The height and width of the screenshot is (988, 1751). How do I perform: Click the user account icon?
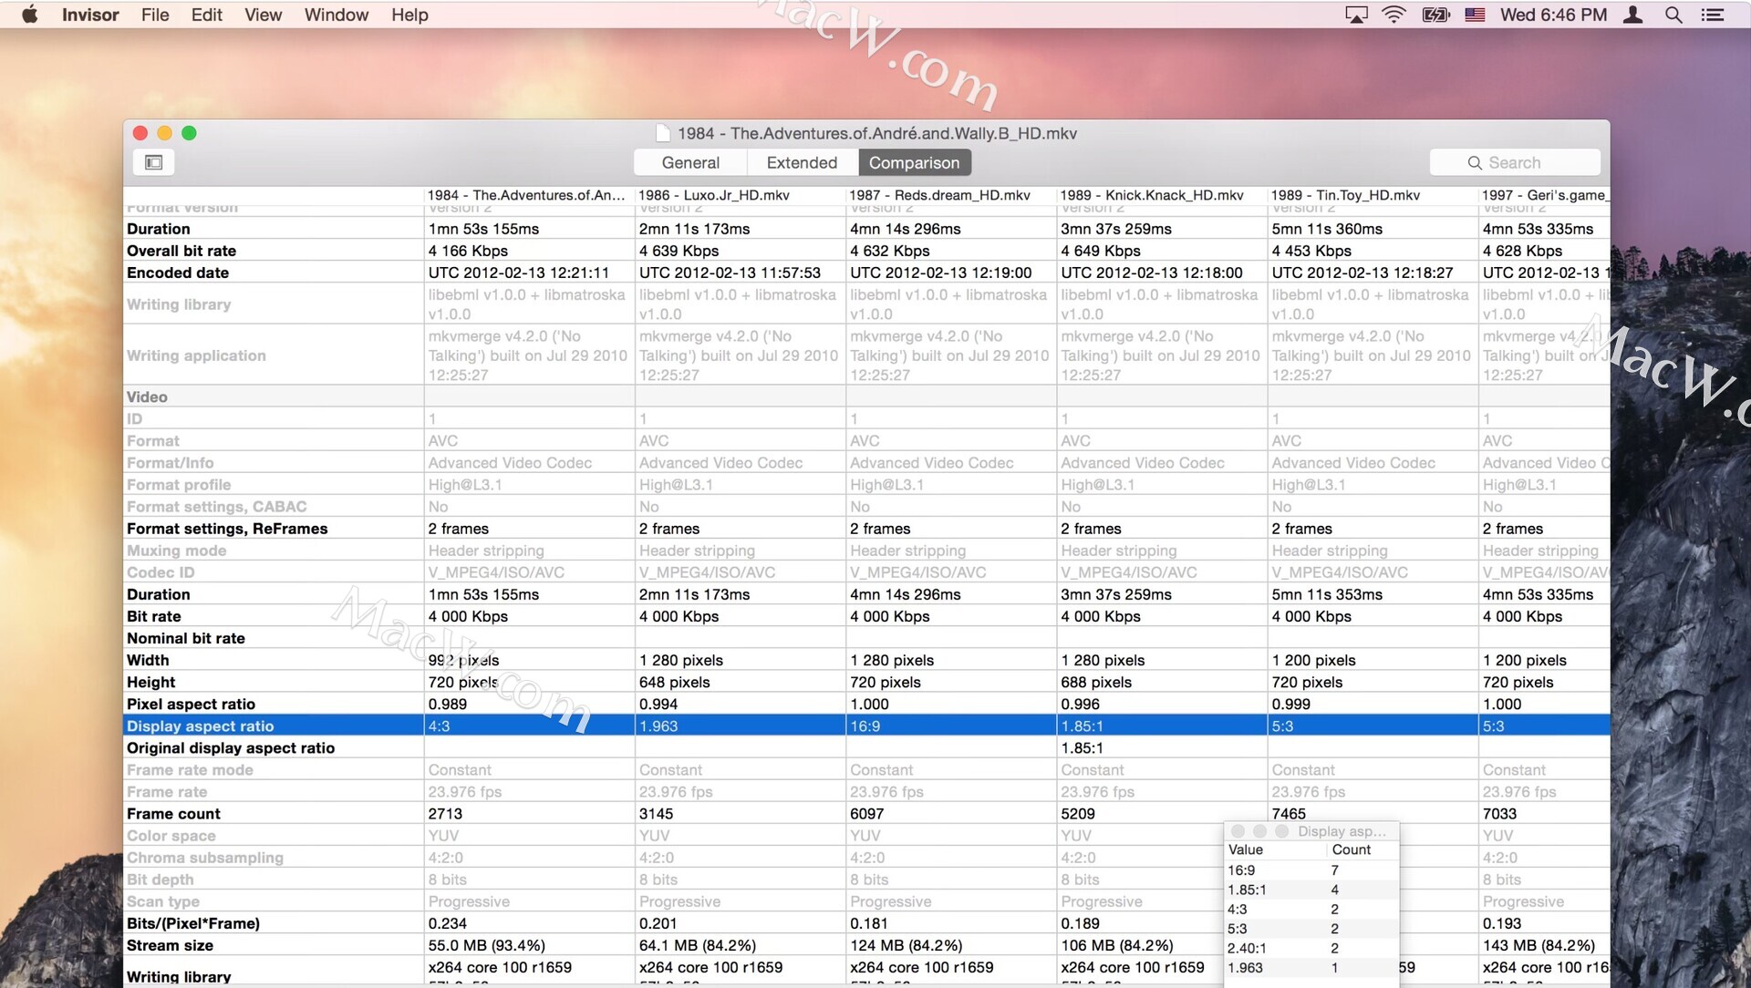click(1633, 15)
